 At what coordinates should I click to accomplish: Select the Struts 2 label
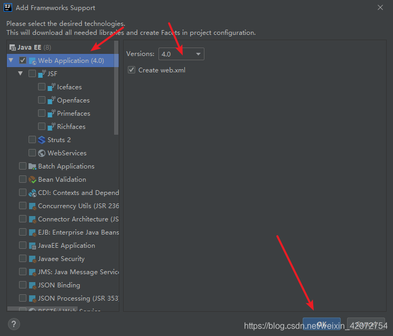coord(59,140)
